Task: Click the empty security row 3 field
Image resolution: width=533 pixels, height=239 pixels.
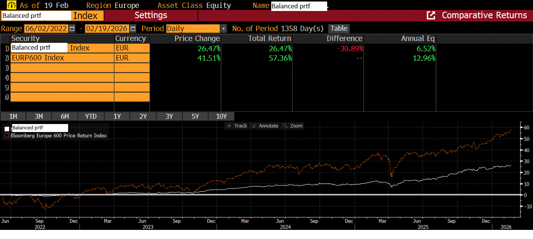Action: tap(62, 68)
